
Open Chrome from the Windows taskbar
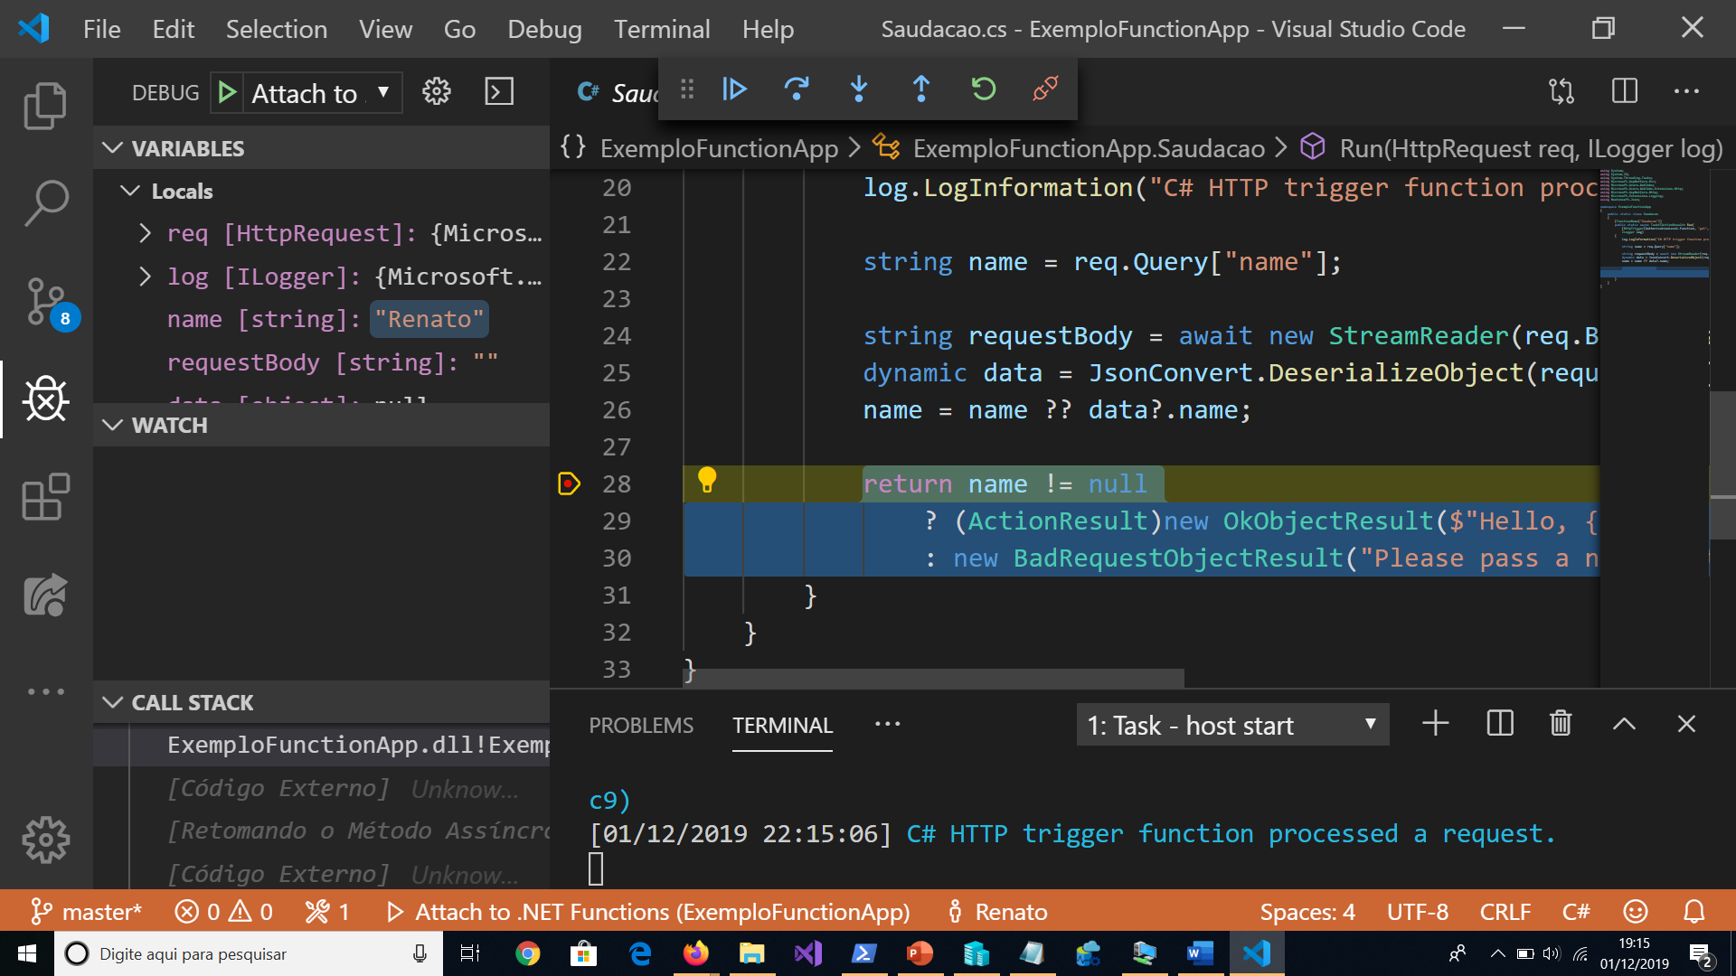coord(527,953)
